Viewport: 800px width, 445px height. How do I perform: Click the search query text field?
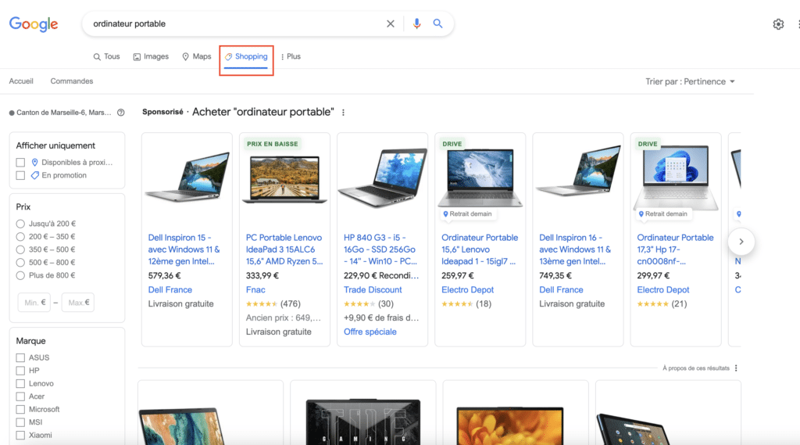click(234, 23)
